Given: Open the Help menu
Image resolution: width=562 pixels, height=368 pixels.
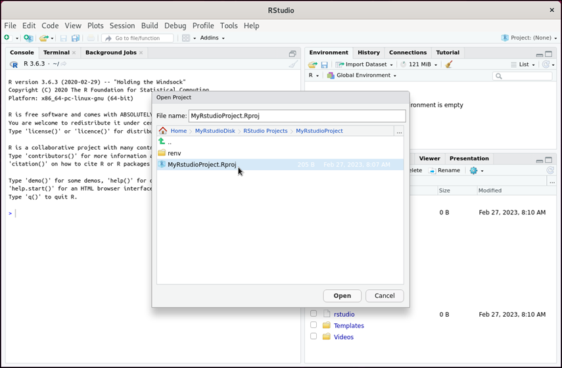Looking at the screenshot, I should (x=251, y=26).
